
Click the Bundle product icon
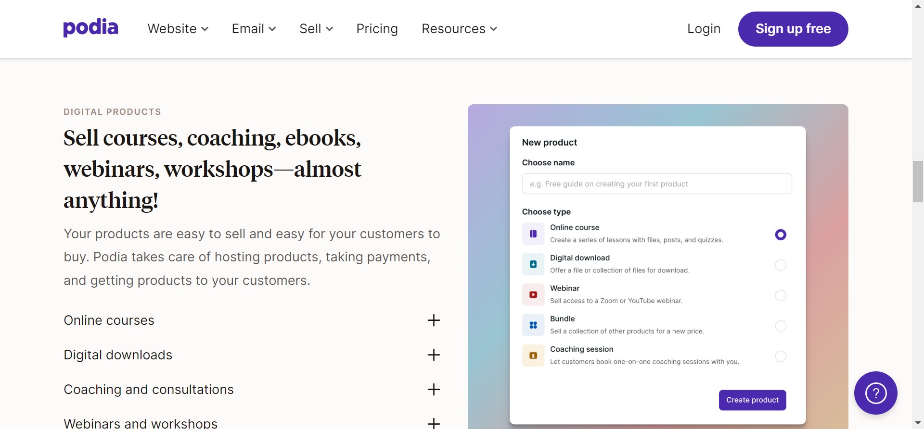533,325
